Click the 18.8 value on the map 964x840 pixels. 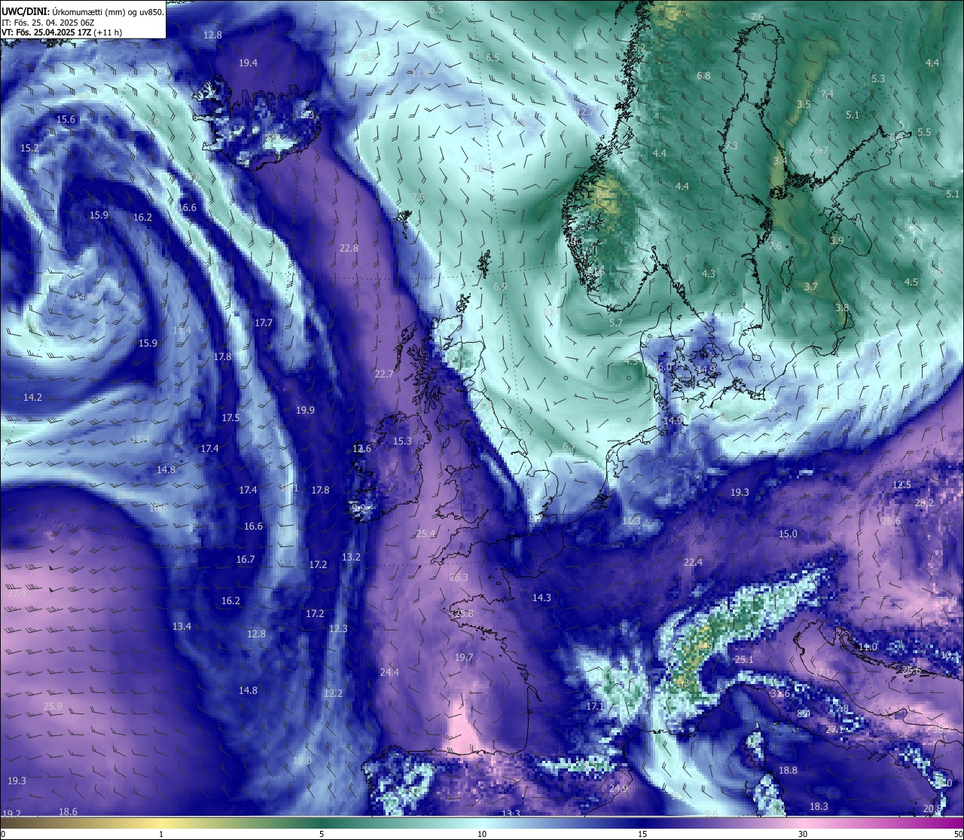(x=788, y=771)
